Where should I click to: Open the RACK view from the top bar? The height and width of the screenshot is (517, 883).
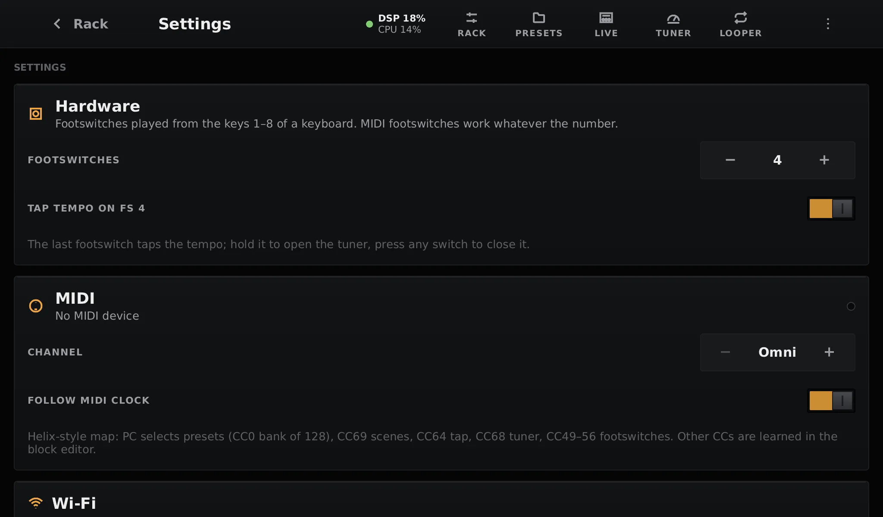coord(472,24)
